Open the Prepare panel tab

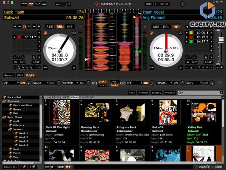click(170, 93)
